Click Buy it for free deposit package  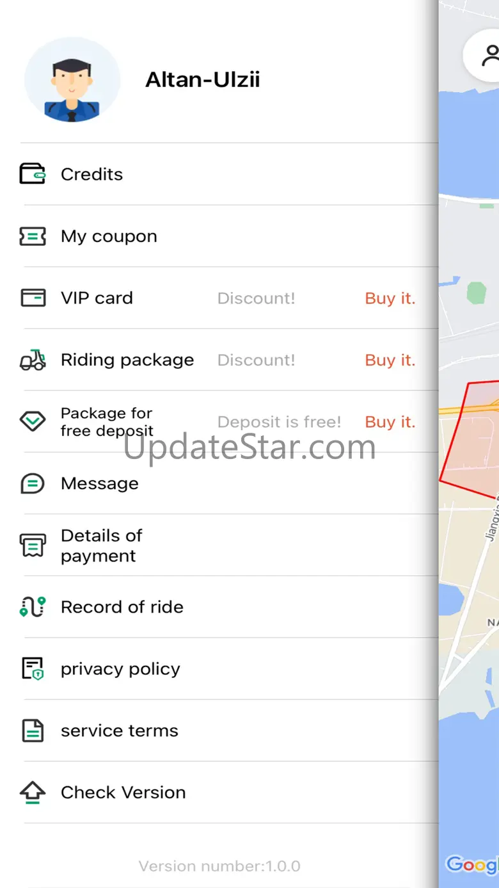tap(390, 422)
